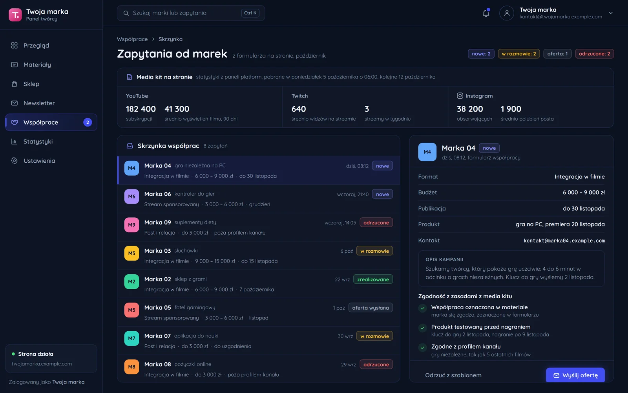This screenshot has height=393, width=628.
Task: Click the user avatar icon
Action: 507,13
